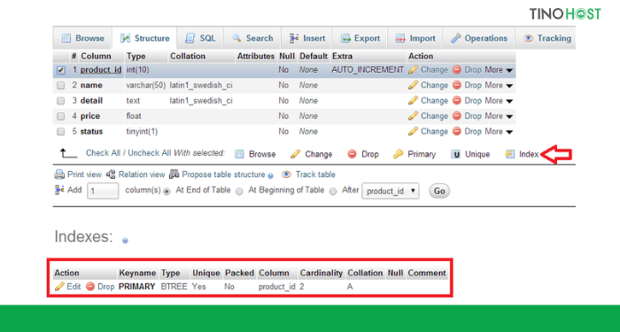The width and height of the screenshot is (620, 332).
Task: Check the detail row checkbox
Action: (x=60, y=101)
